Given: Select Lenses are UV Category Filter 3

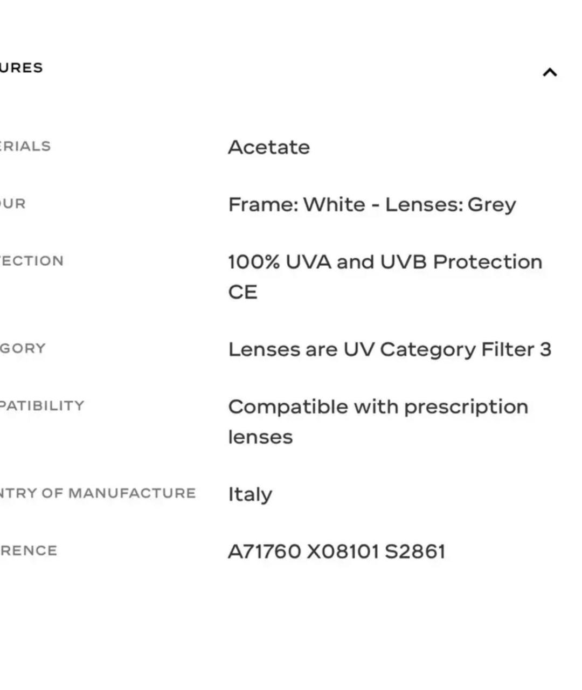Looking at the screenshot, I should [x=390, y=349].
